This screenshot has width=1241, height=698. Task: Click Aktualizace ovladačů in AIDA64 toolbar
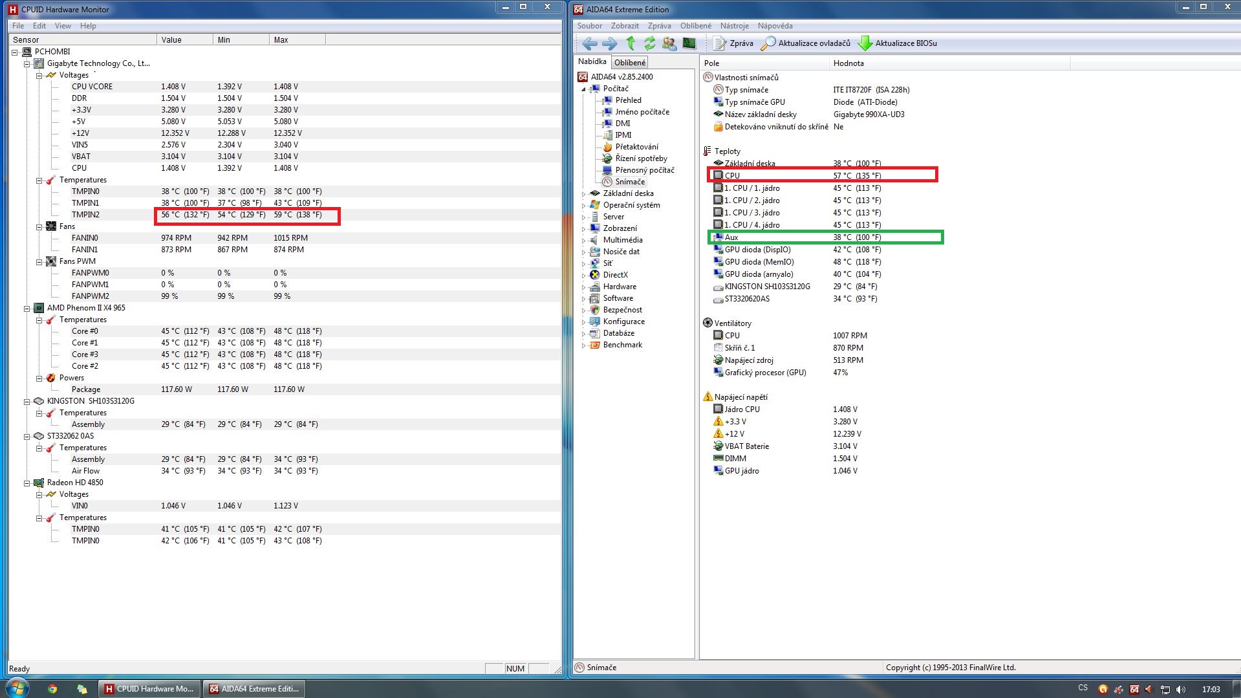coord(806,43)
